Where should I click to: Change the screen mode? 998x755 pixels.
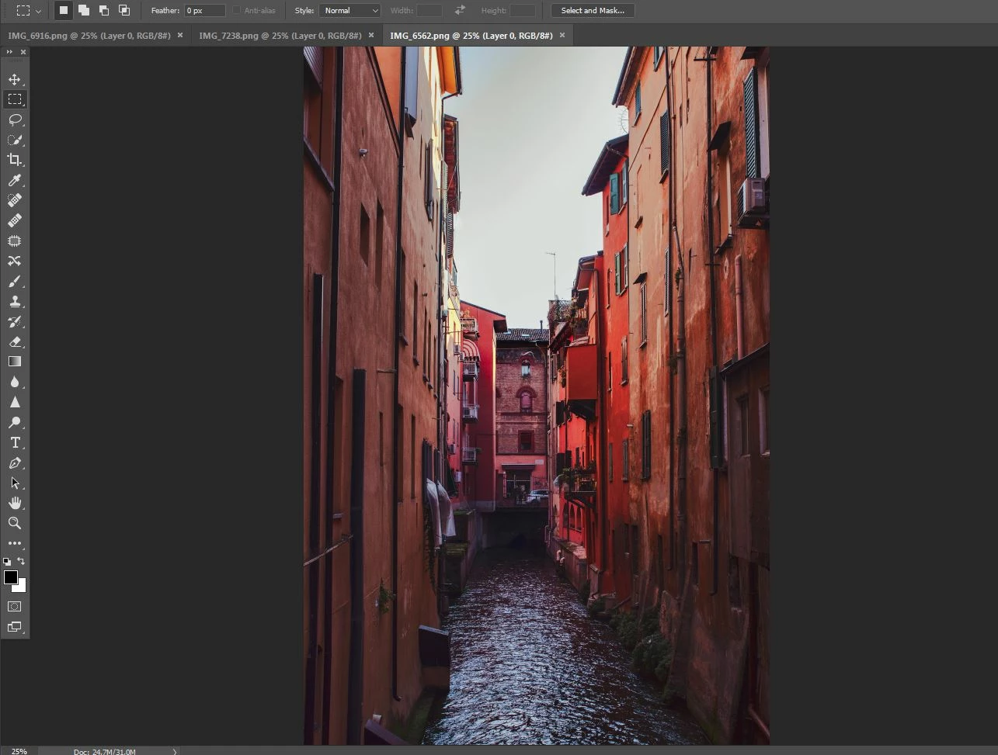click(15, 626)
